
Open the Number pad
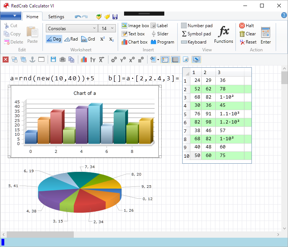(x=197, y=26)
